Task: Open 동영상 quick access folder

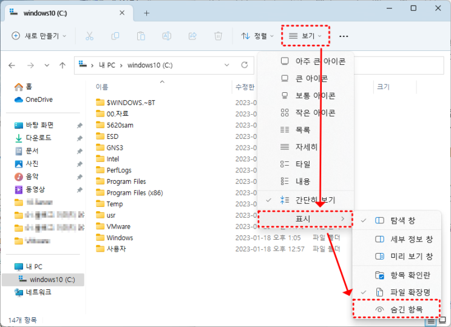Action: [x=30, y=189]
